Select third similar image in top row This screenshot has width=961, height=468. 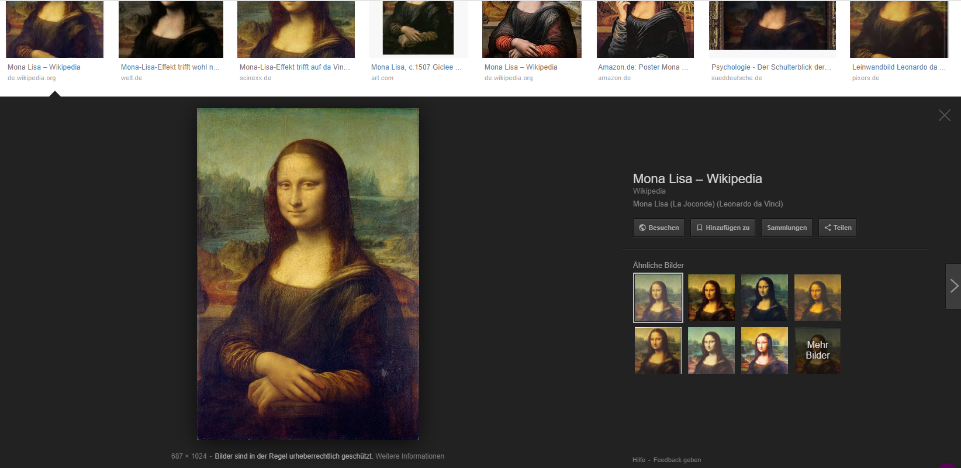765,298
